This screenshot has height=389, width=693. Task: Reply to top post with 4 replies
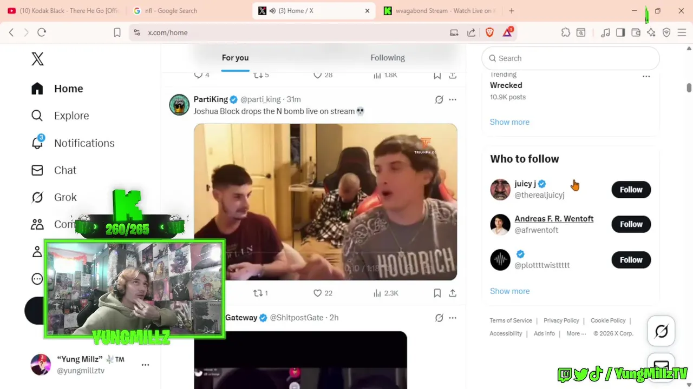[201, 75]
